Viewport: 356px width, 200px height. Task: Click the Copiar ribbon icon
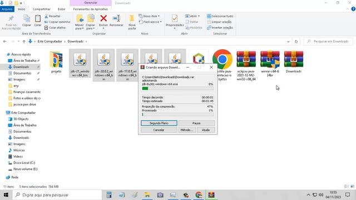point(27,18)
